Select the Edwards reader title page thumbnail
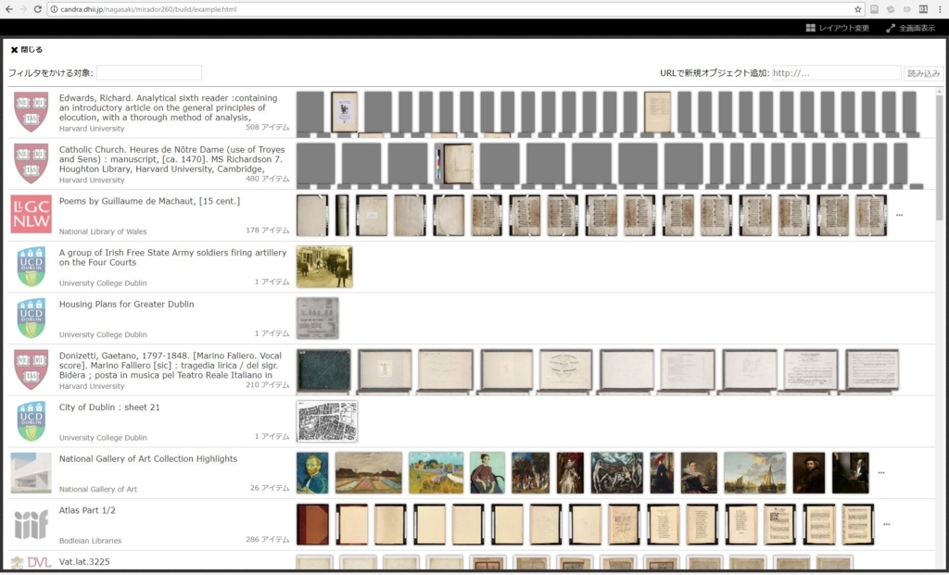Image resolution: width=949 pixels, height=575 pixels. (345, 112)
